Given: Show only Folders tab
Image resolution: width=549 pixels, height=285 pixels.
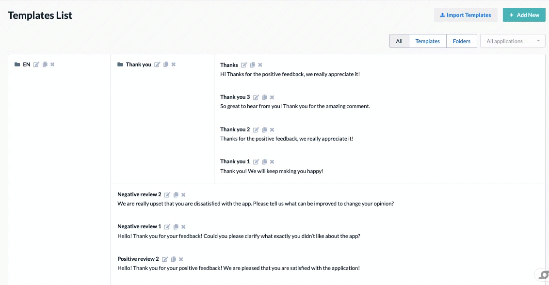Looking at the screenshot, I should tap(461, 41).
